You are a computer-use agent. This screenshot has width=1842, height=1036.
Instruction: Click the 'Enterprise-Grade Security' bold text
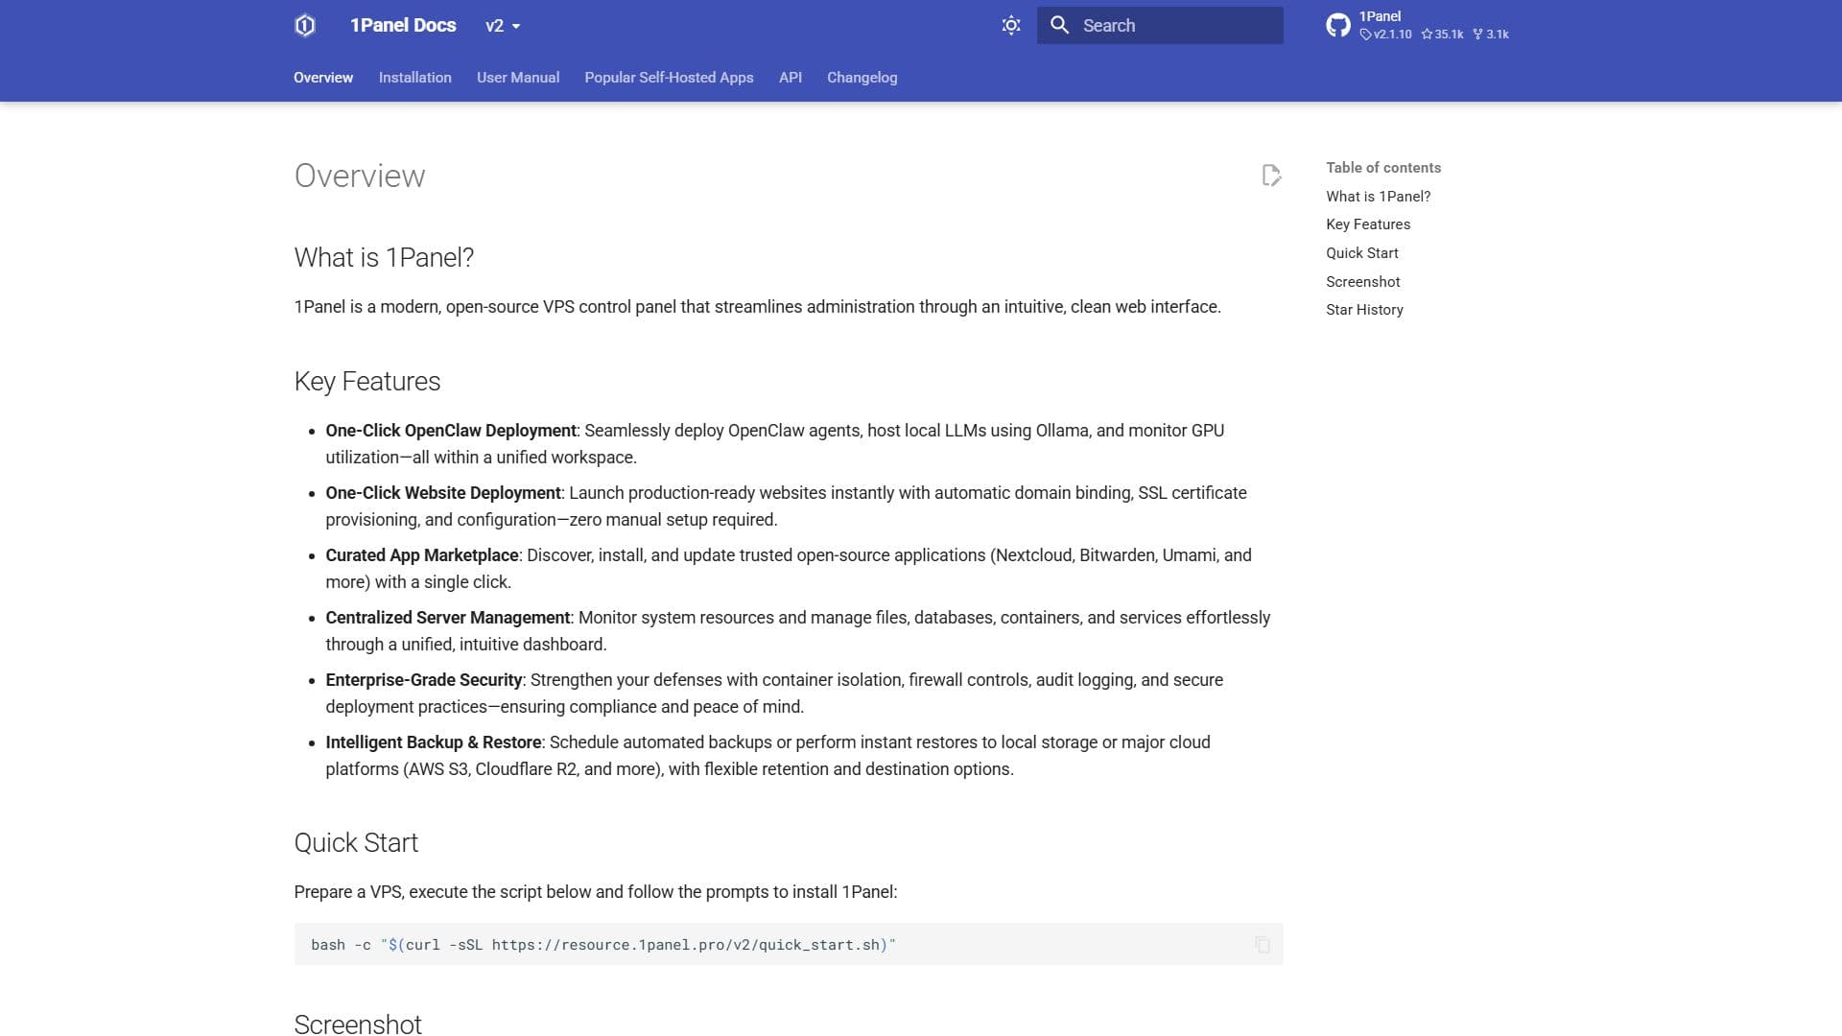(x=424, y=680)
